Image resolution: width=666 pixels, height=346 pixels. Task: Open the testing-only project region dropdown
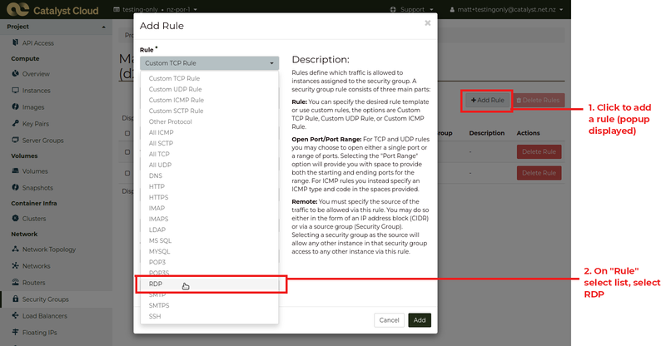pyautogui.click(x=155, y=9)
